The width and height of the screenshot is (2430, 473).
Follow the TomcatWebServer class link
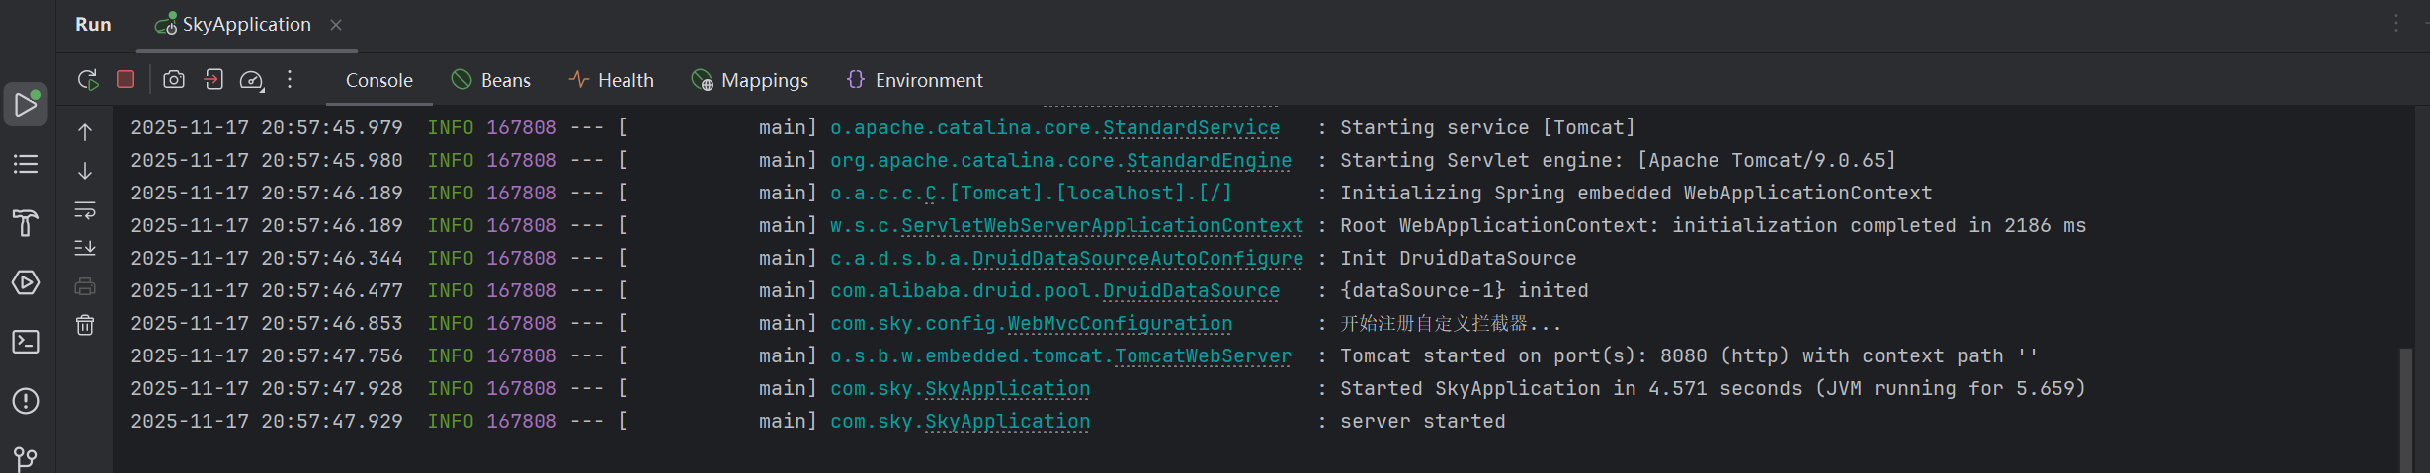1203,356
